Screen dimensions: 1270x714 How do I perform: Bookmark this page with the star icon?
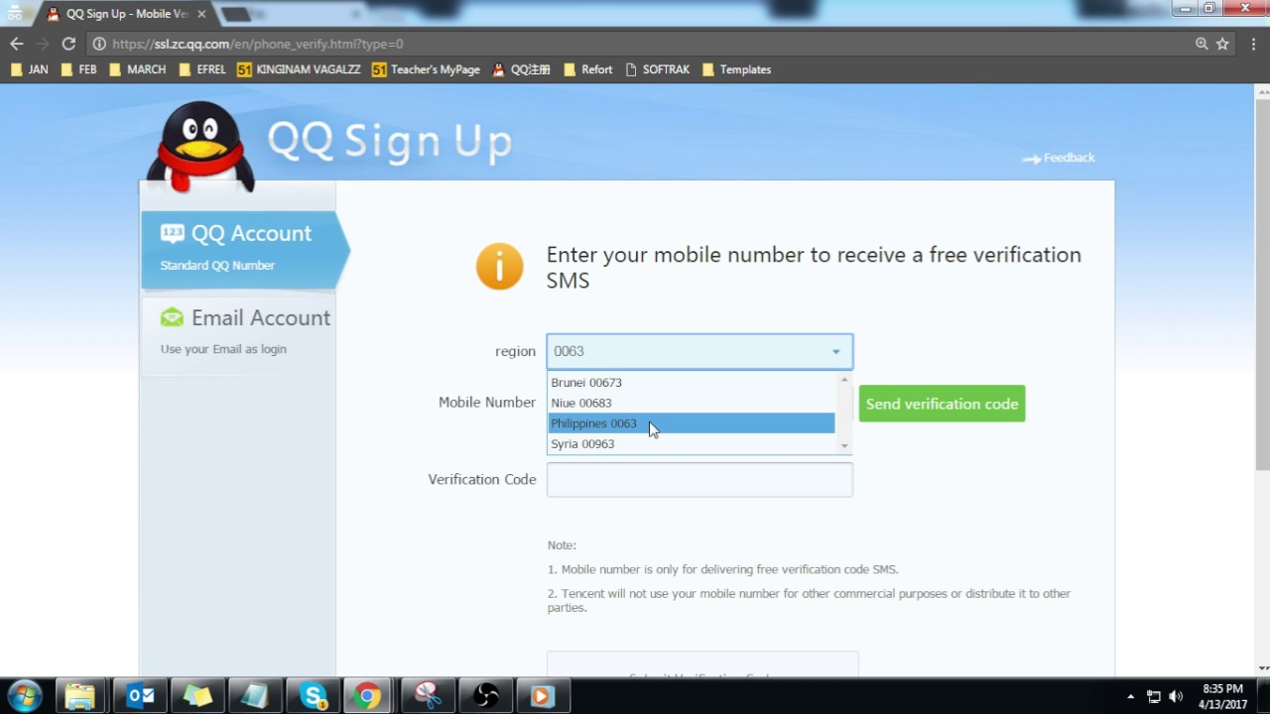pos(1222,44)
